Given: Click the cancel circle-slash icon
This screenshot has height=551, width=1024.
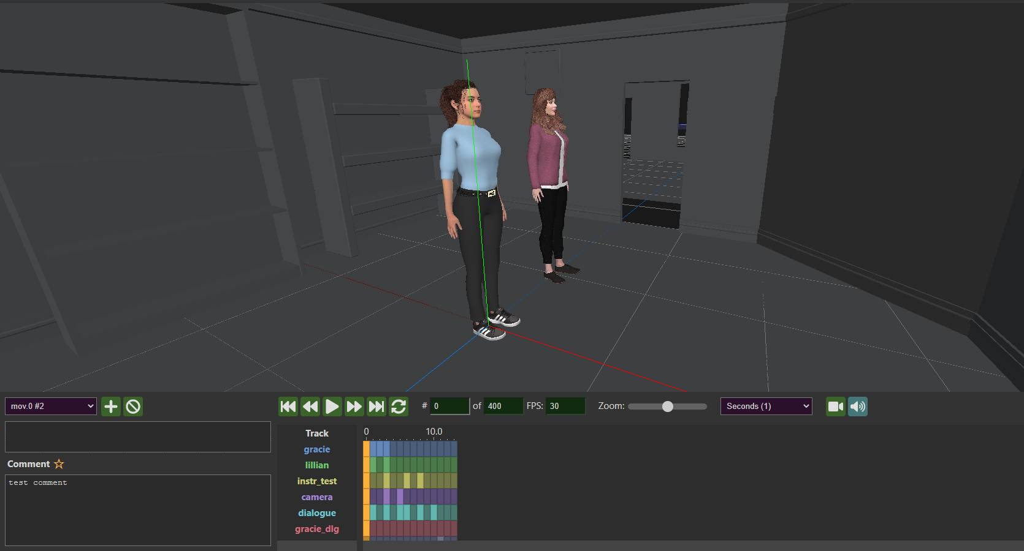Looking at the screenshot, I should 133,407.
